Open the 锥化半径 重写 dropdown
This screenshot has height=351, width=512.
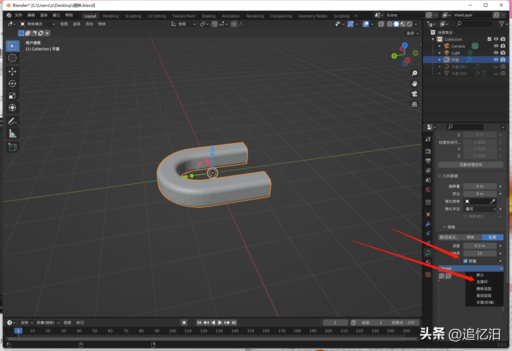[x=479, y=209]
